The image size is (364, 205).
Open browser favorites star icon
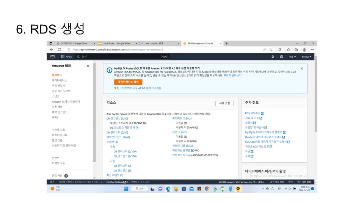(288, 49)
